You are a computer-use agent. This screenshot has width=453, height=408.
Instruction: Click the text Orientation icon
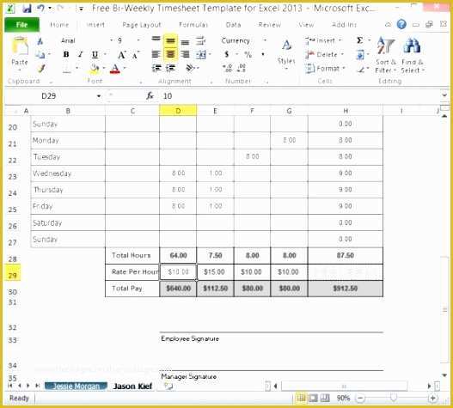pos(190,68)
